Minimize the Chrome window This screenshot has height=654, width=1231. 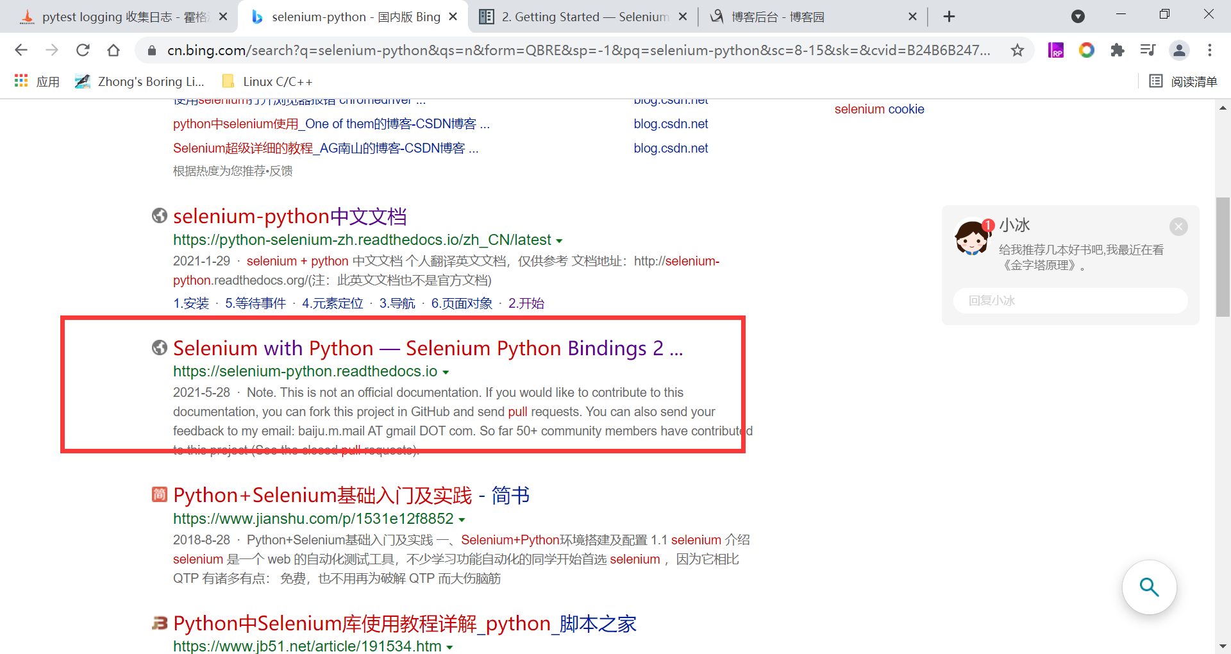1121,15
